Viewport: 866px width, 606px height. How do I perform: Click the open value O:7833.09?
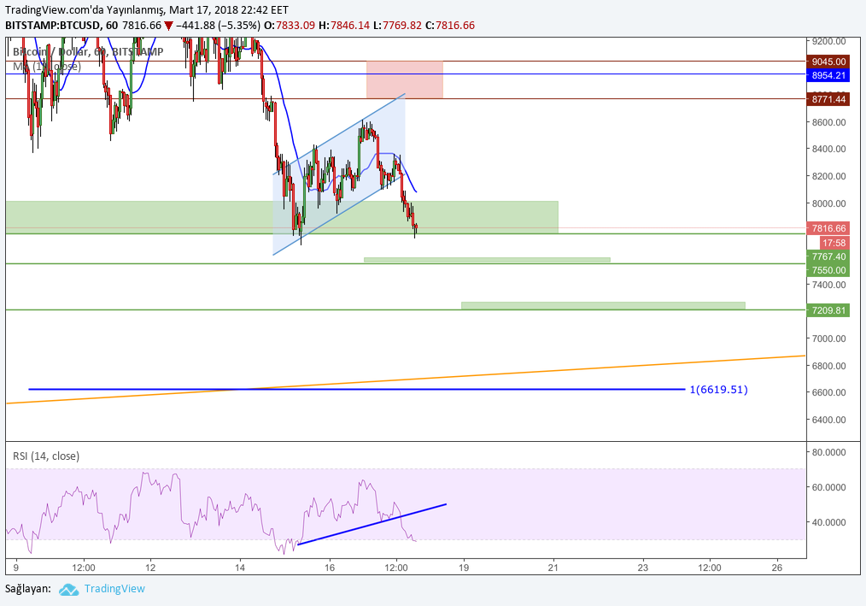[290, 26]
